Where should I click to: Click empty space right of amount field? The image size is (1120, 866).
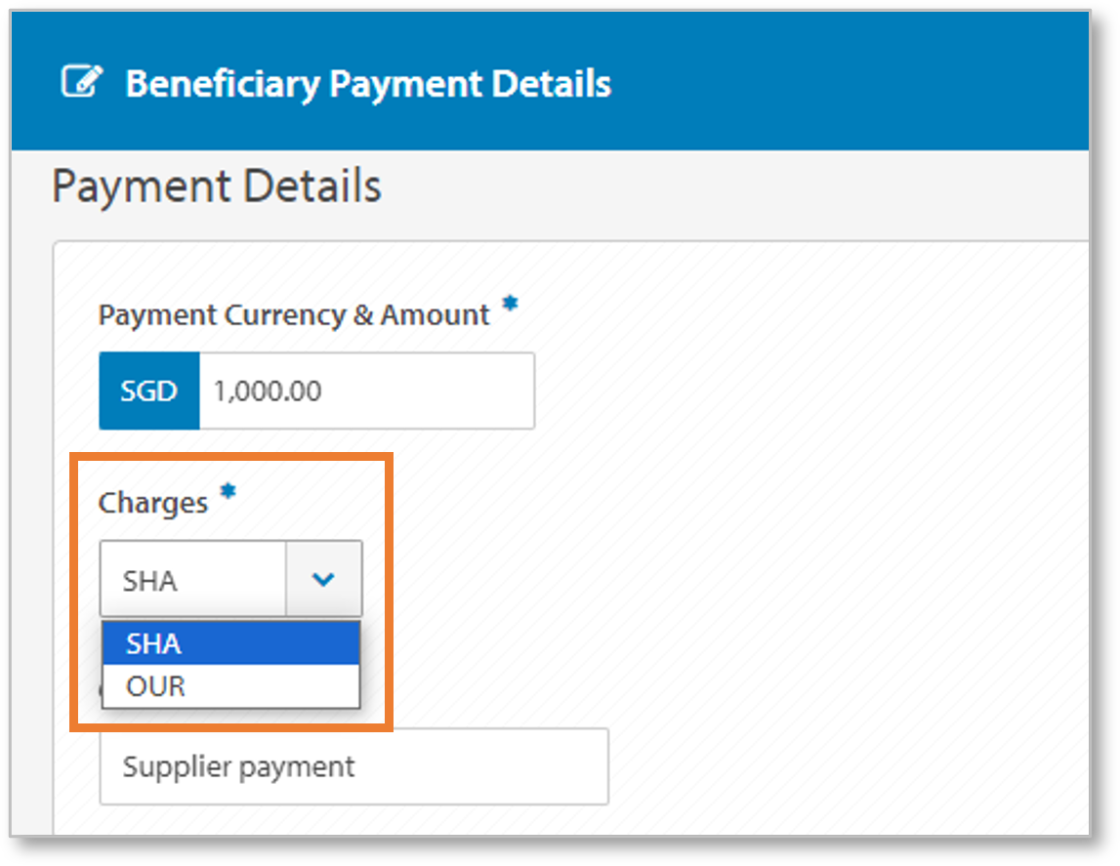click(x=781, y=392)
